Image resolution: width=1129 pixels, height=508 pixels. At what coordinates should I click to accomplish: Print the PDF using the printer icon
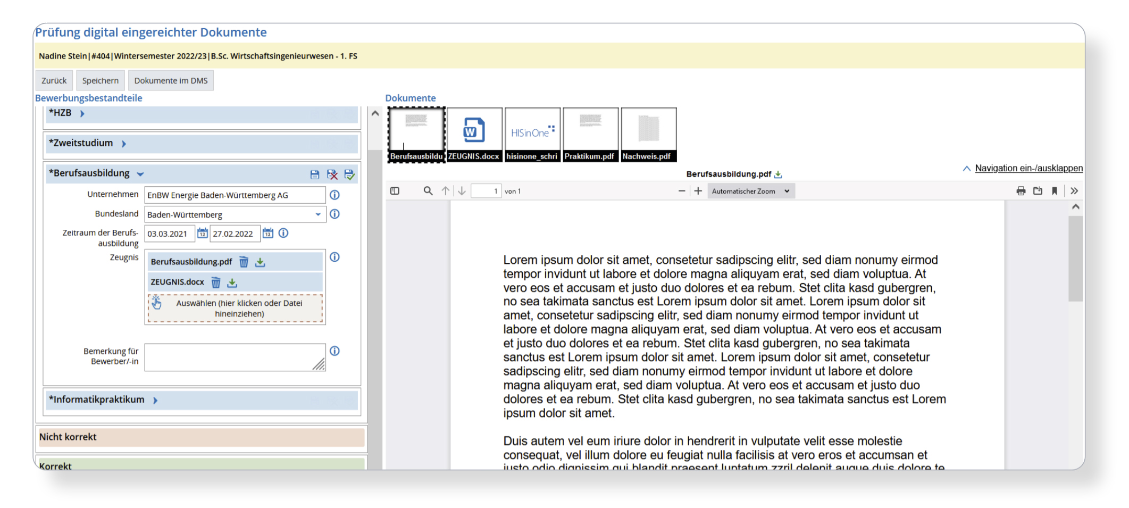[x=1021, y=191]
